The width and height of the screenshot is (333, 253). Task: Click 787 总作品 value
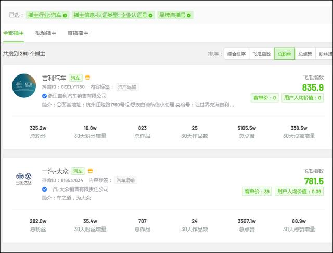point(142,221)
